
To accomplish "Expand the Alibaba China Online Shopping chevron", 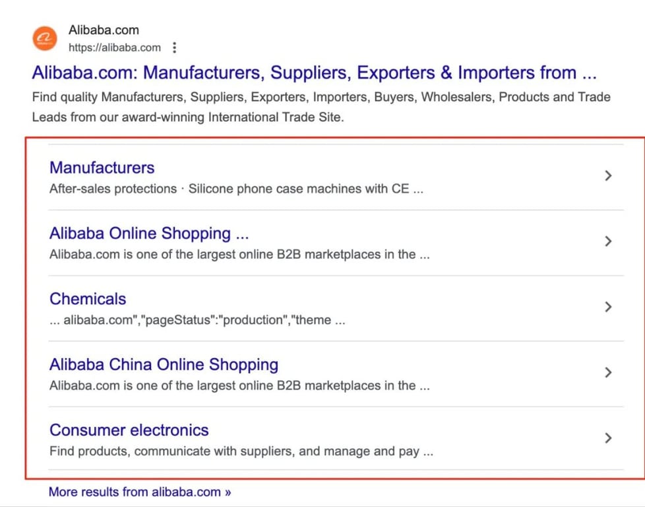I will [608, 372].
